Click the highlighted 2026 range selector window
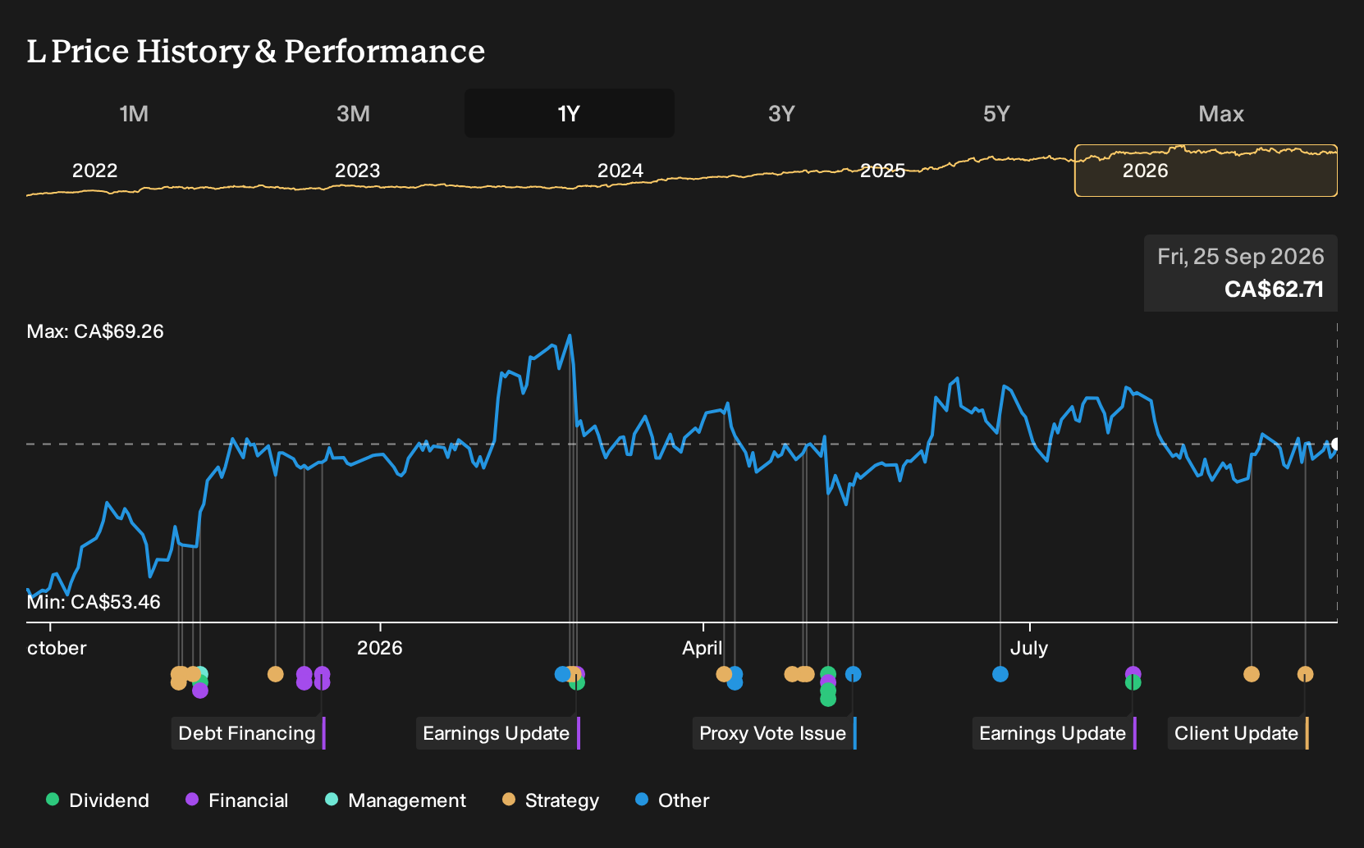The width and height of the screenshot is (1364, 848). coord(1206,171)
